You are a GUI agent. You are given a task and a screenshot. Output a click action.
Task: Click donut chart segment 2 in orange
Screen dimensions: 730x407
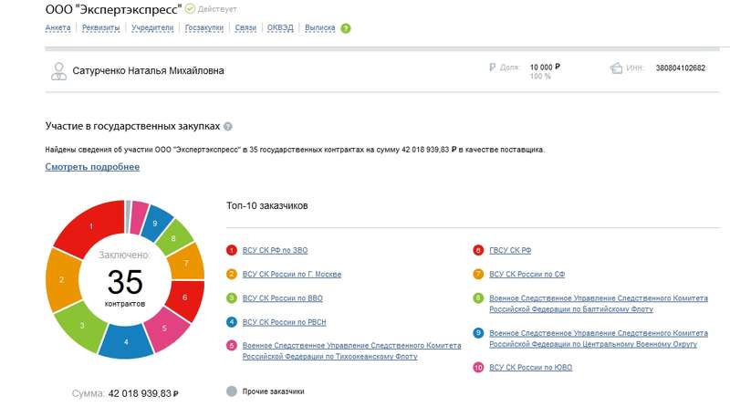pyautogui.click(x=61, y=279)
